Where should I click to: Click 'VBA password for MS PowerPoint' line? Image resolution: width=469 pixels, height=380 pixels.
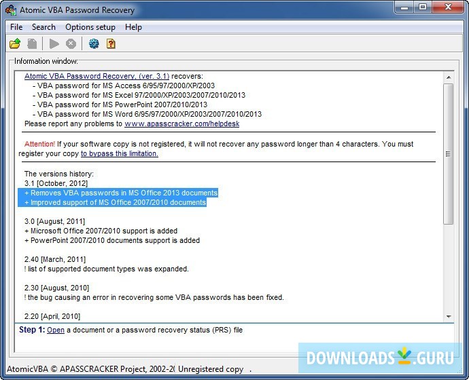[120, 104]
